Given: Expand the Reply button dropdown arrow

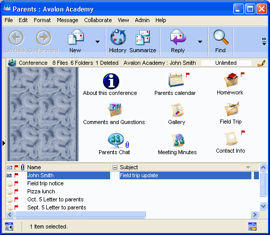Looking at the screenshot, I should tap(200, 42).
